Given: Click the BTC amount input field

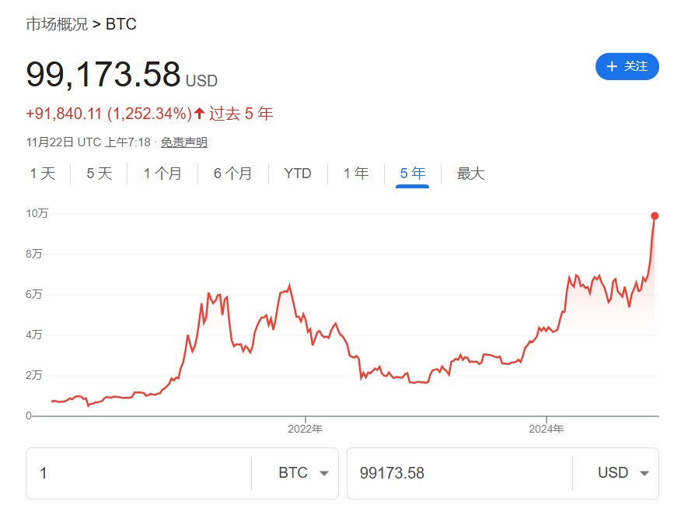Looking at the screenshot, I should coord(138,473).
